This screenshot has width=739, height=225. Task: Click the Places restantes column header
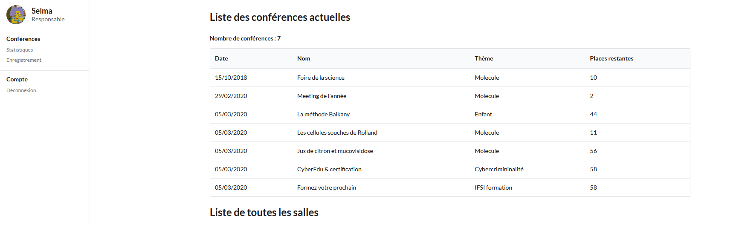coord(611,58)
